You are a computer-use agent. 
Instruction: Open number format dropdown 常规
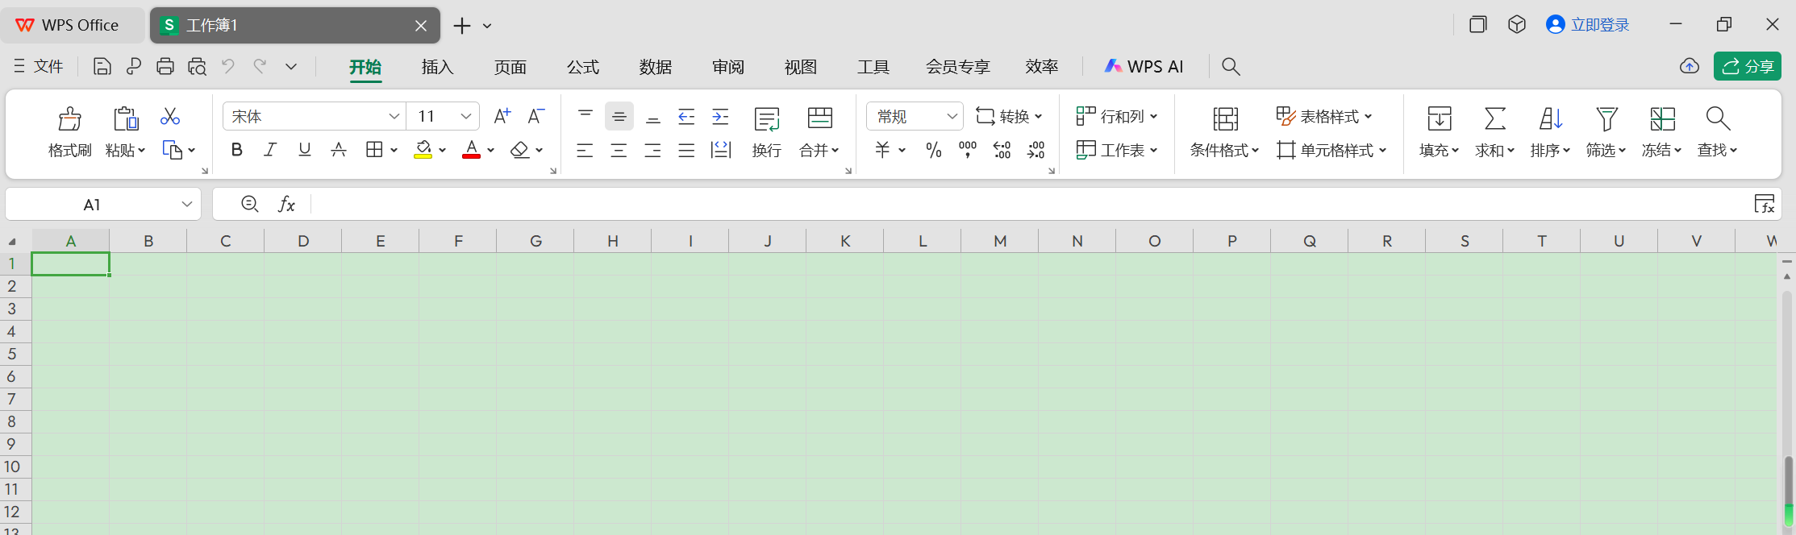(x=952, y=116)
